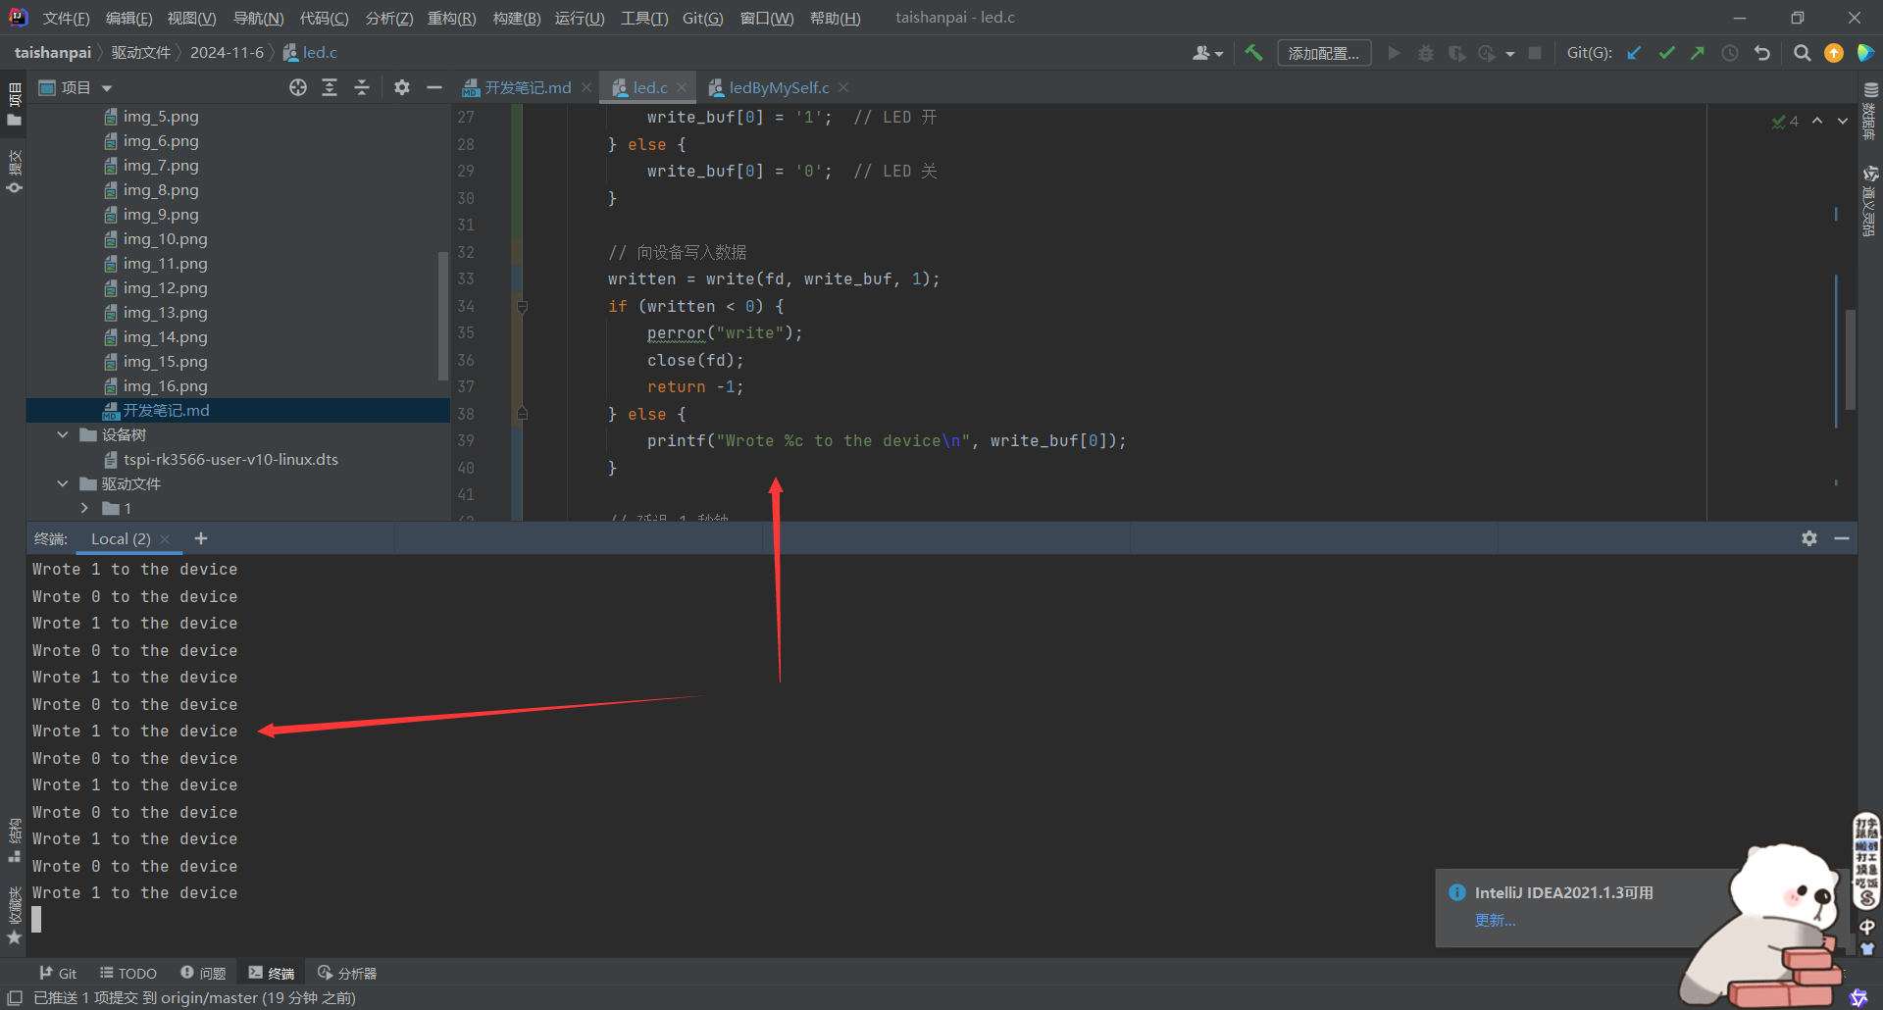Screen dimensions: 1883x1010
Task: Open the 项目 view dropdown
Action: tap(107, 88)
